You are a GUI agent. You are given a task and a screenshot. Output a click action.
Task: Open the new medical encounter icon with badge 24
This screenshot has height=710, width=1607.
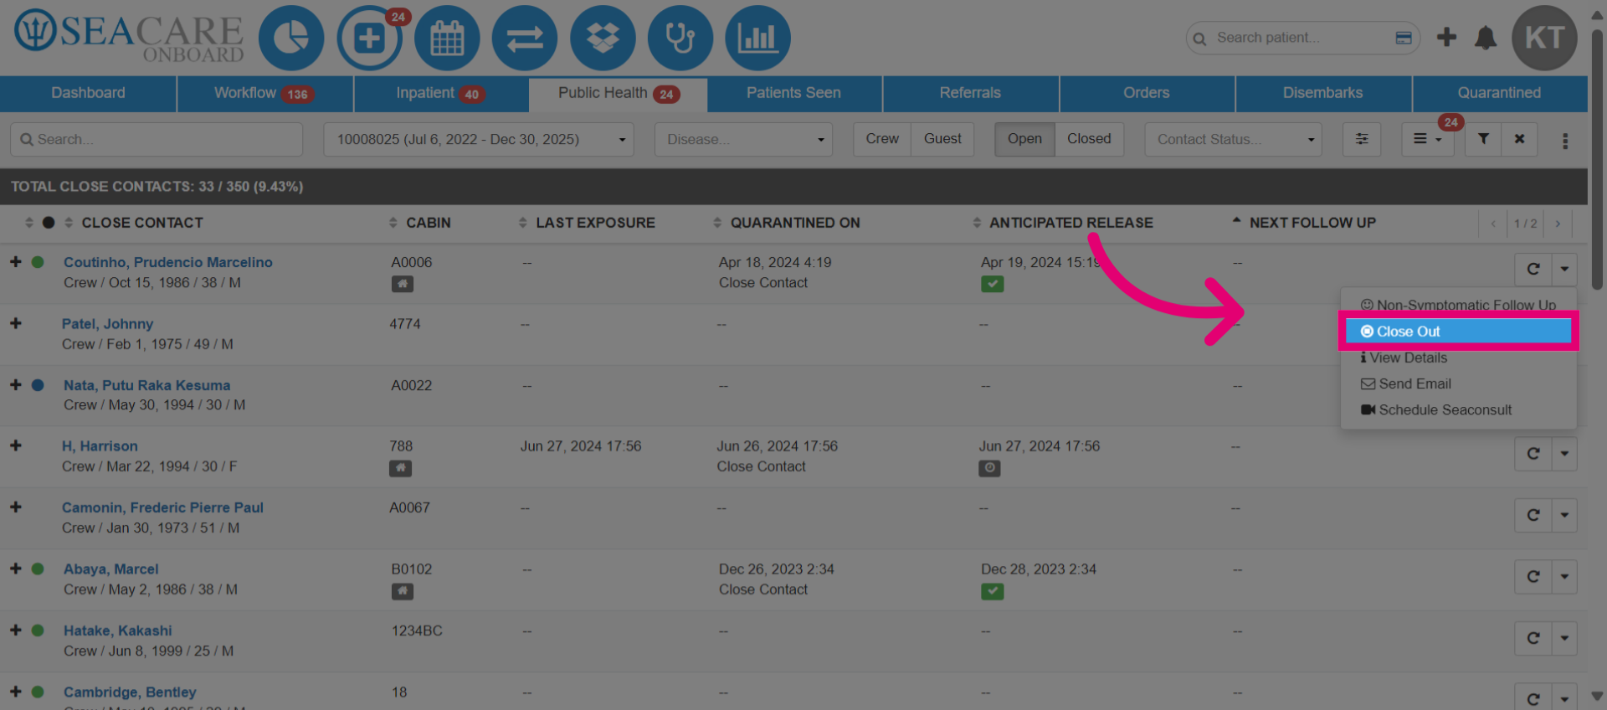[x=370, y=38]
